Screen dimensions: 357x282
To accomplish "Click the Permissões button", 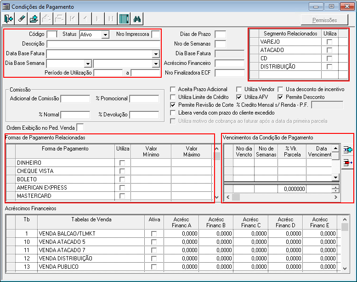I will pyautogui.click(x=324, y=20).
